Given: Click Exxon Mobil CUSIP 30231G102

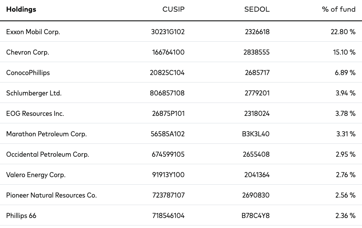Looking at the screenshot, I should pyautogui.click(x=168, y=32).
